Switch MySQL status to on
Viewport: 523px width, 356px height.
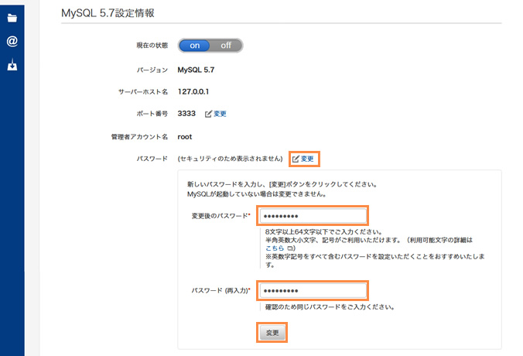(x=195, y=46)
